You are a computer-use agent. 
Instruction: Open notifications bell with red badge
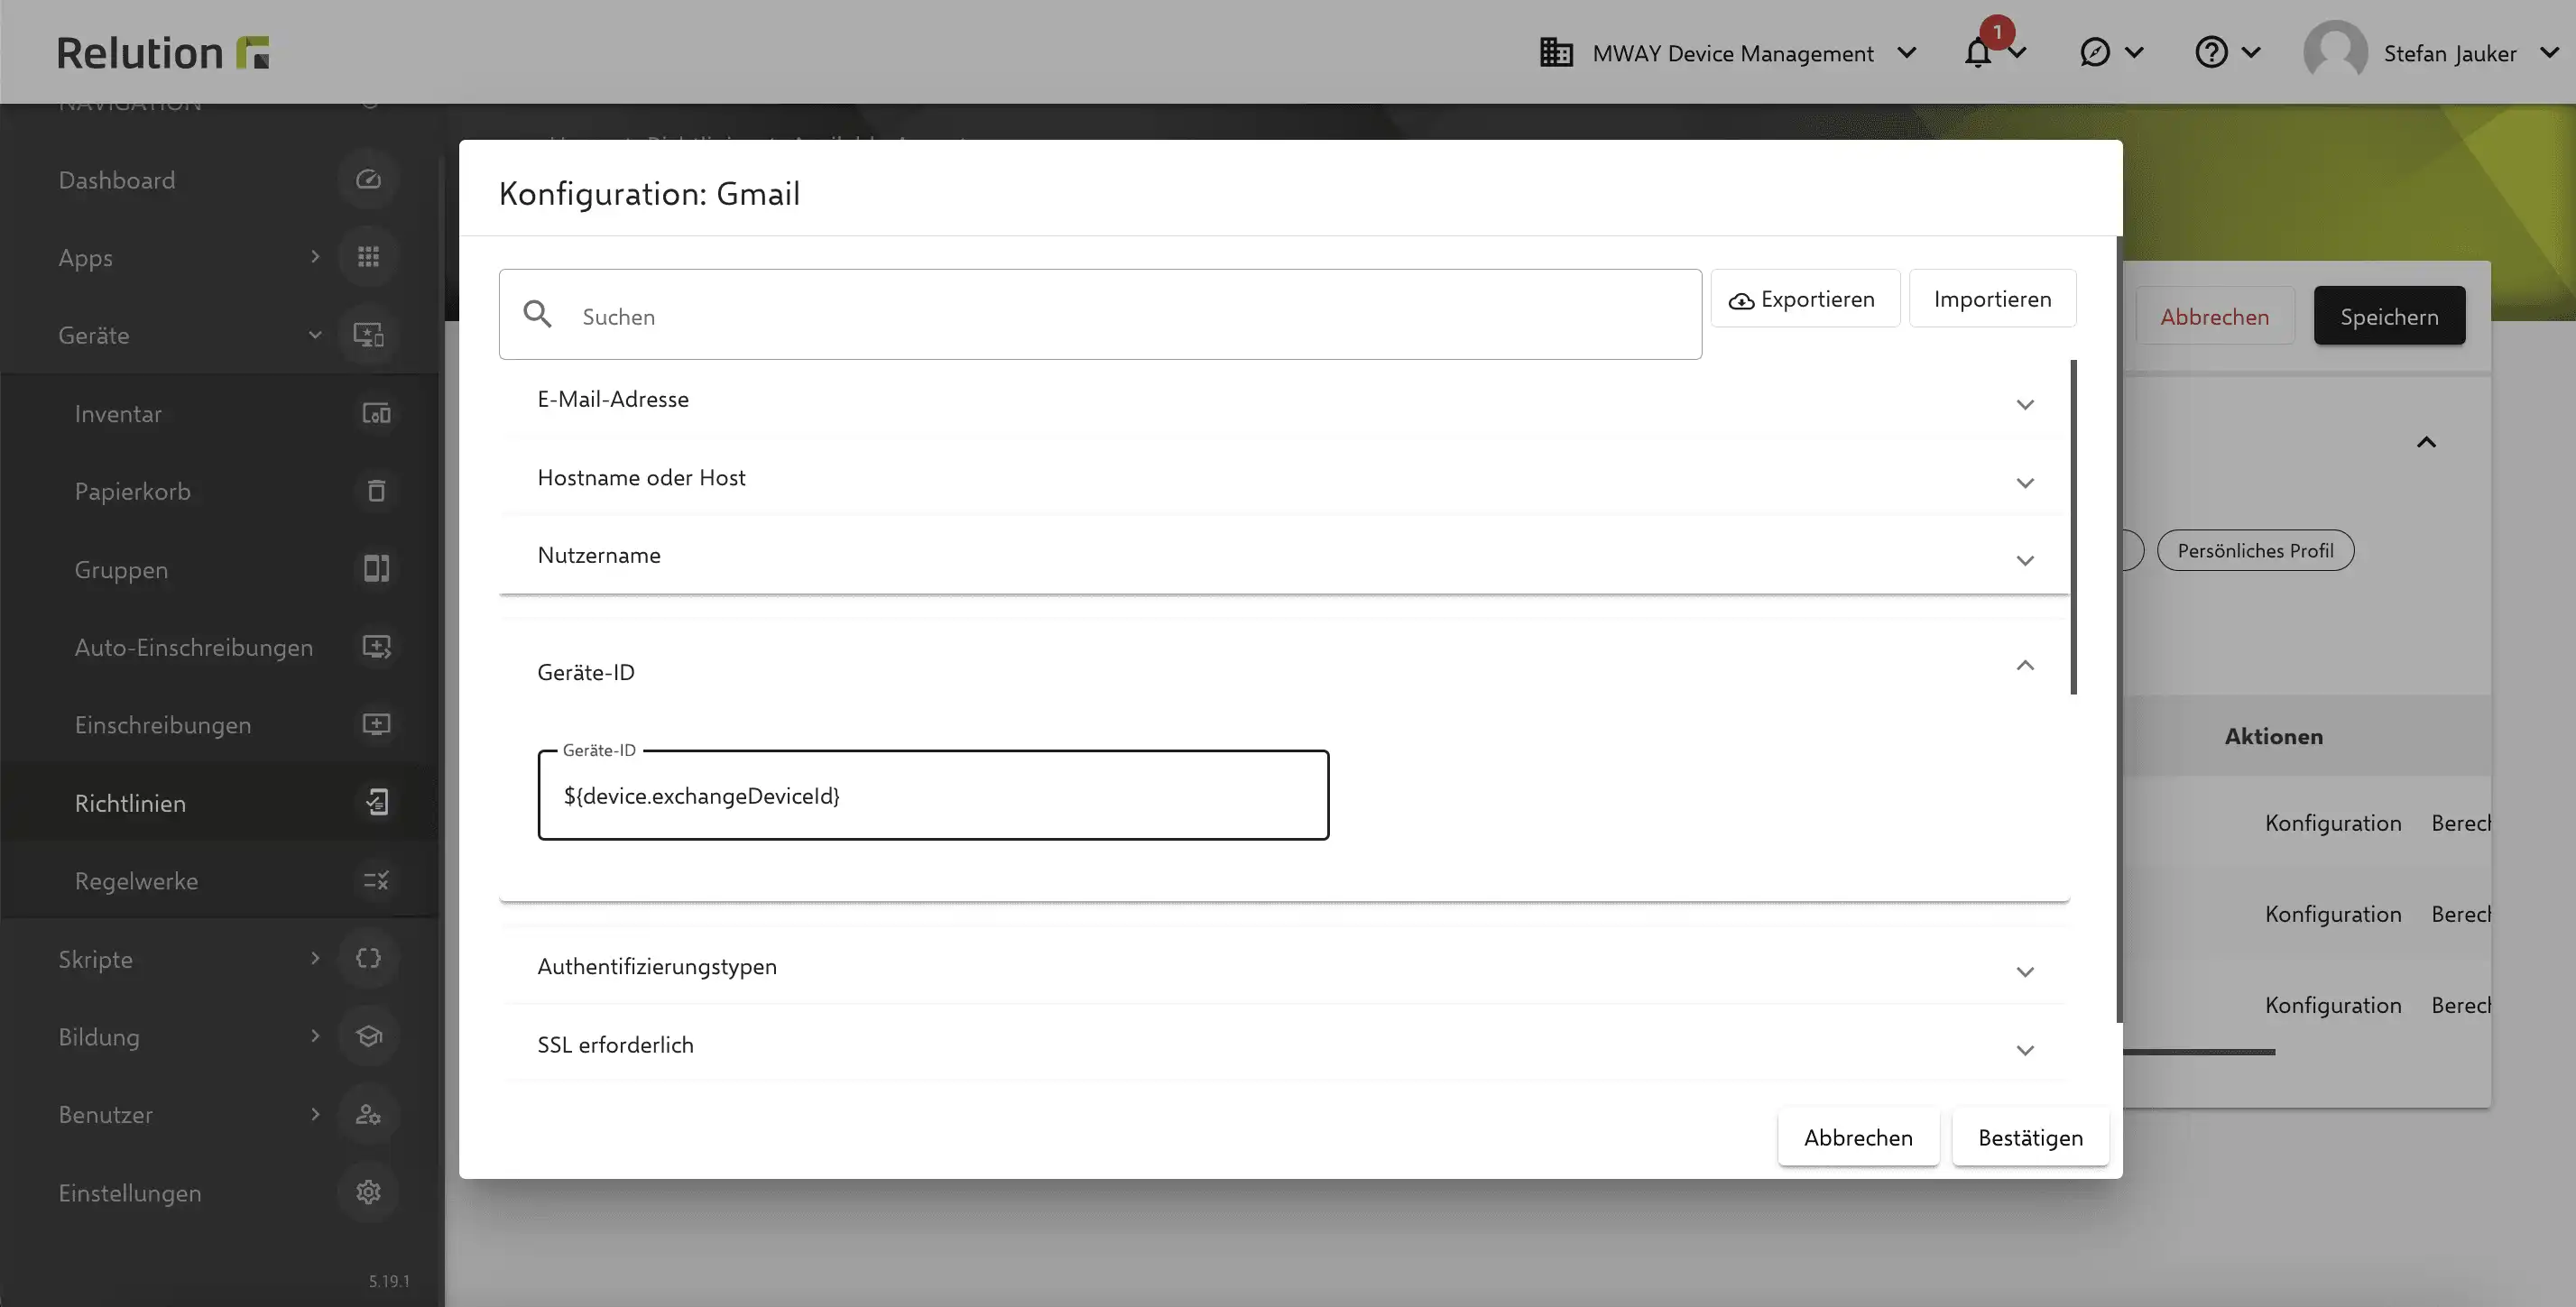pyautogui.click(x=1978, y=51)
